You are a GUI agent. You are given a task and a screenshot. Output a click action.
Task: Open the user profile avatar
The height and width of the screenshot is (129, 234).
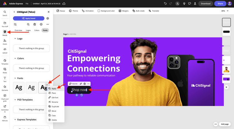click(x=230, y=3)
